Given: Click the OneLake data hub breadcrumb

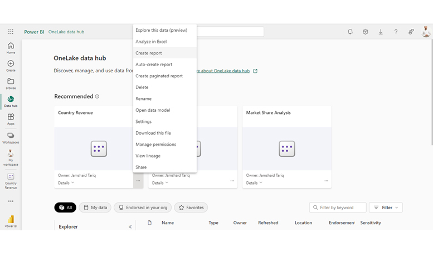Looking at the screenshot, I should click(66, 32).
